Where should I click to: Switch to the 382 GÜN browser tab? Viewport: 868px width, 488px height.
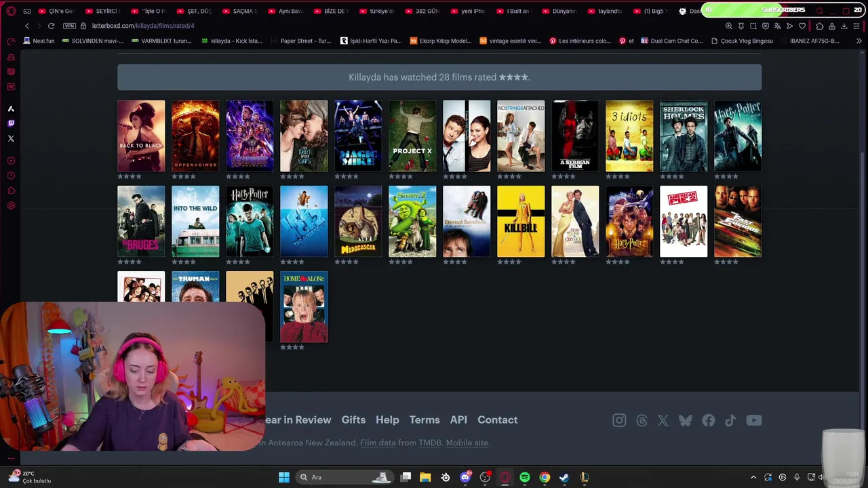(x=422, y=11)
